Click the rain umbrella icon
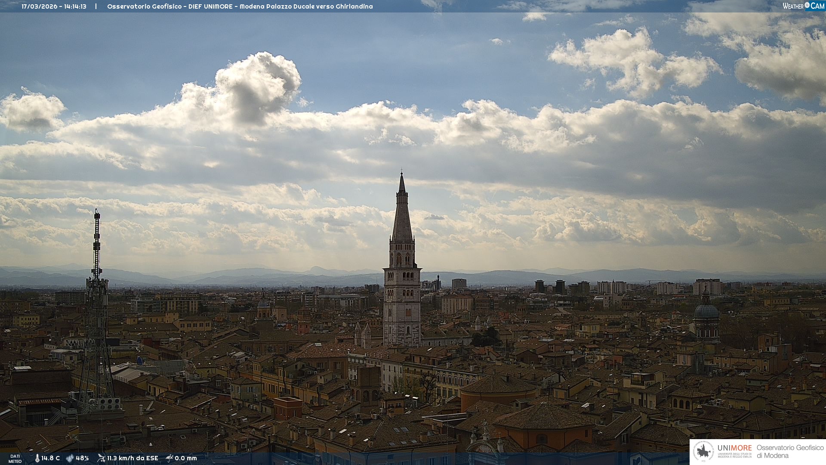The height and width of the screenshot is (465, 826). [x=170, y=458]
